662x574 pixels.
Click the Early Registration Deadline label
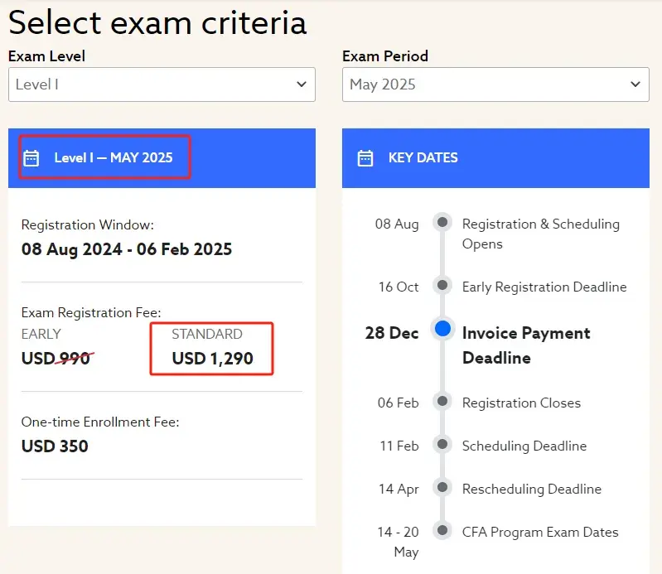(x=544, y=287)
